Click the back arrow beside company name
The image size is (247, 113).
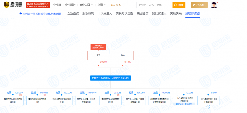21,14
